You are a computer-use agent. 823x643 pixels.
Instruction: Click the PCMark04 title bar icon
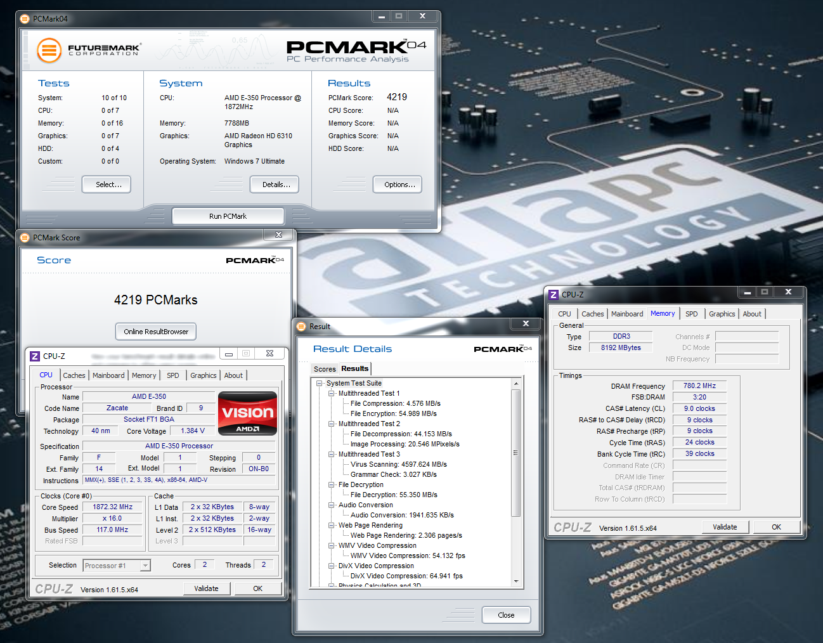pyautogui.click(x=25, y=19)
